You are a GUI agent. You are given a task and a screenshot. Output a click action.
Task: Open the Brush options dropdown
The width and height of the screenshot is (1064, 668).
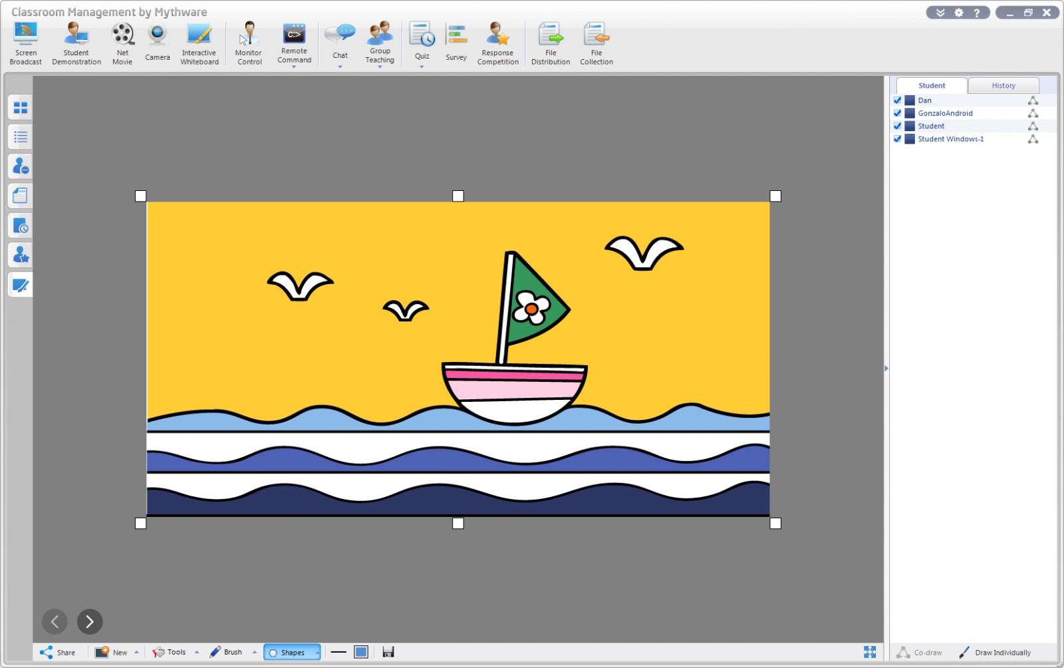point(255,652)
